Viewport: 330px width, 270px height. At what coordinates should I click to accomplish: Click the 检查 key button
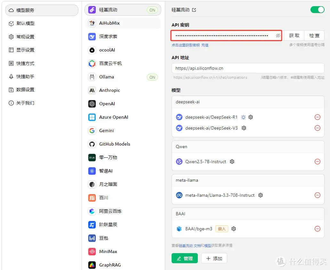pos(314,36)
